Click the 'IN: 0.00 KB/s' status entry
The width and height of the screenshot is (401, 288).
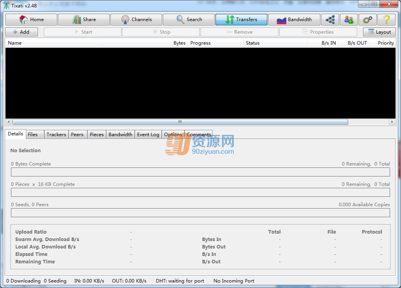point(89,281)
